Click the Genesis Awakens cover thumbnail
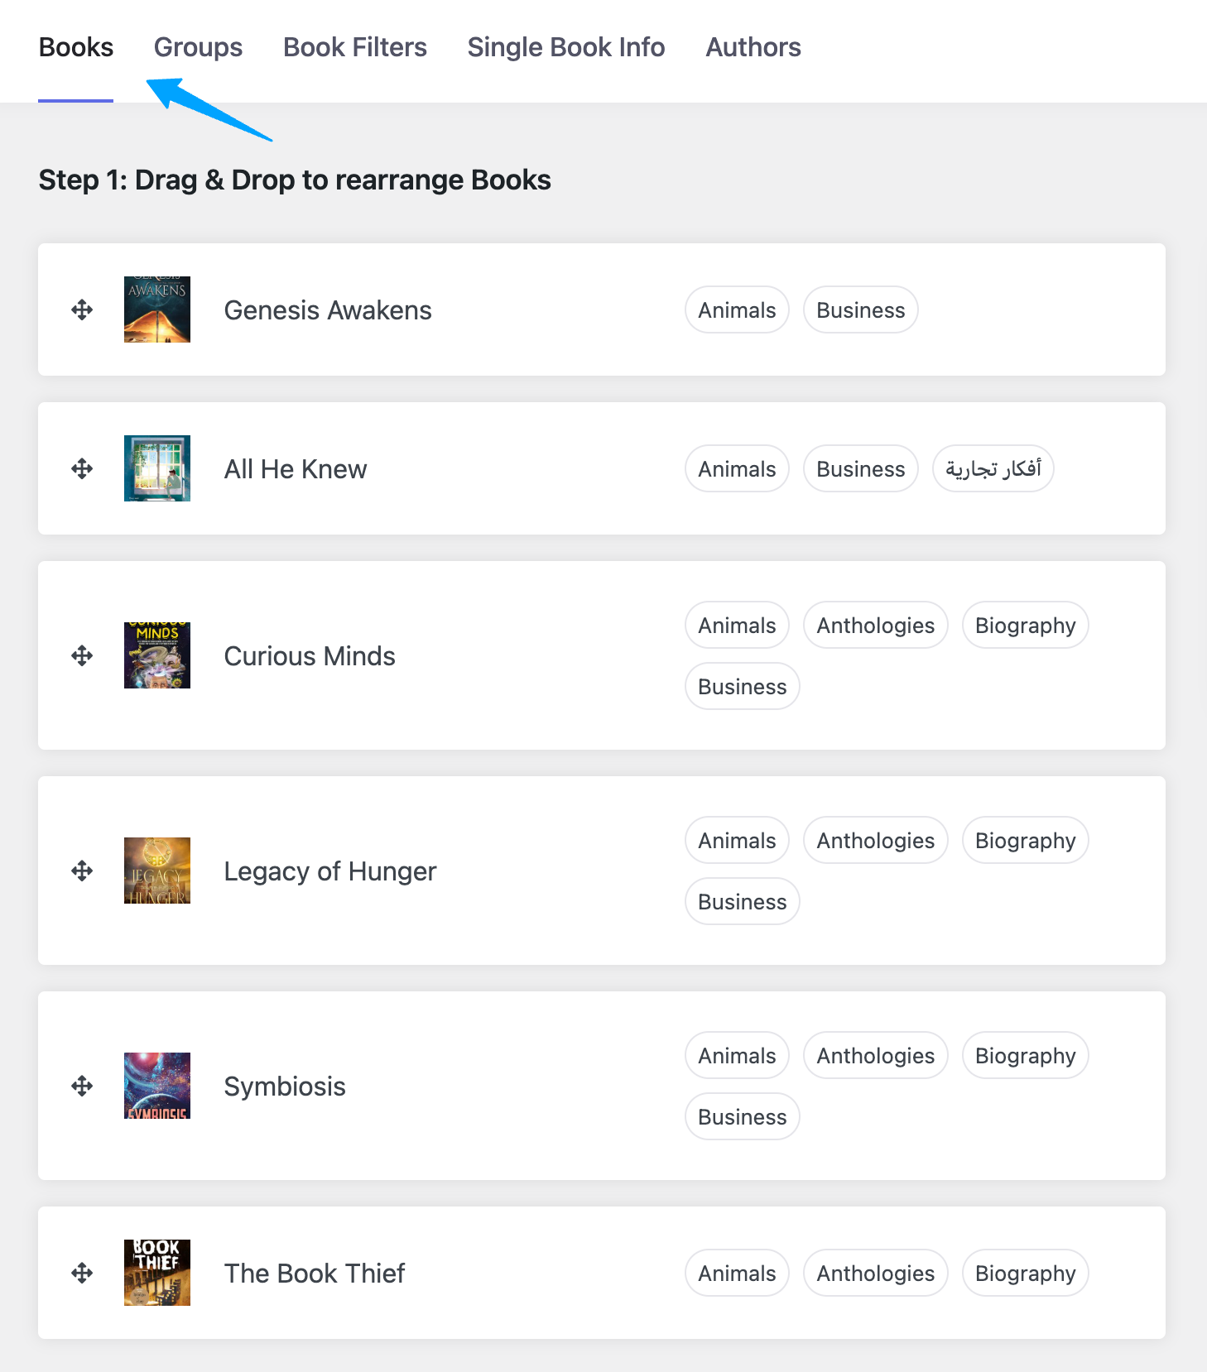 [157, 309]
